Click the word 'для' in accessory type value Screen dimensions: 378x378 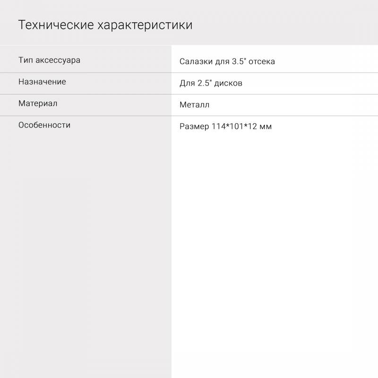coord(222,61)
